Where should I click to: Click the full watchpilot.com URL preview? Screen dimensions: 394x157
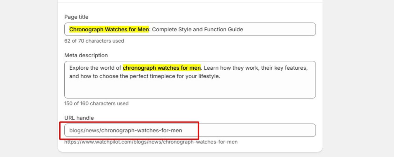click(x=151, y=142)
